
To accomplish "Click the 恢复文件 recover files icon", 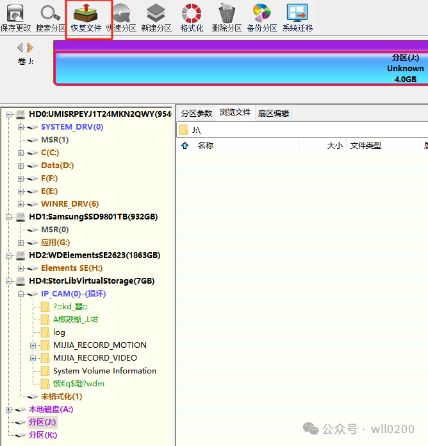I will [86, 17].
